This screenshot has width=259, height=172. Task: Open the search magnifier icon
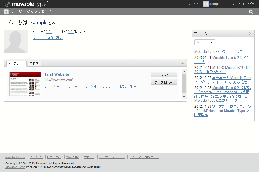[251, 12]
